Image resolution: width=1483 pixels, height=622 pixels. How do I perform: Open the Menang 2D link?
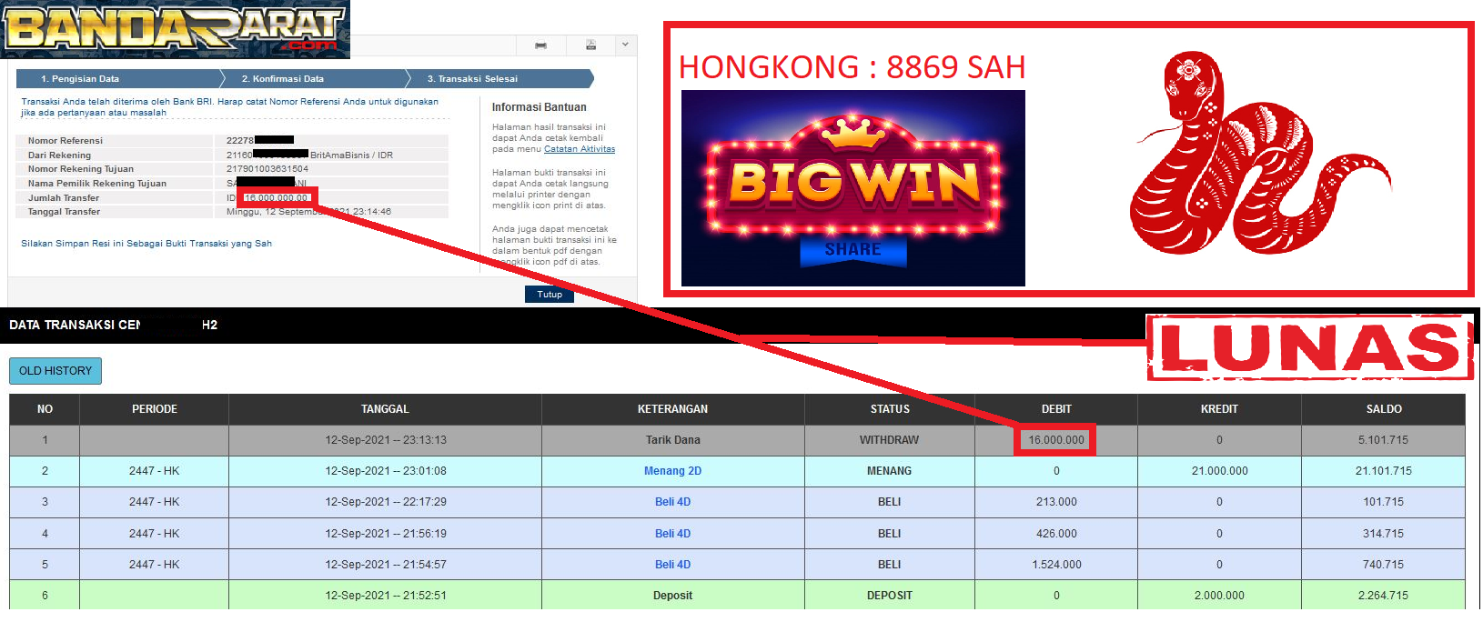(672, 471)
